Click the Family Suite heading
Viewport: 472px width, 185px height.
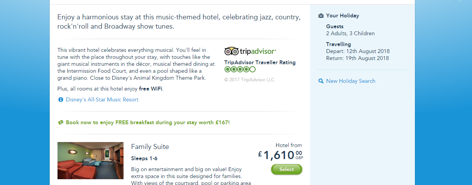[150, 147]
